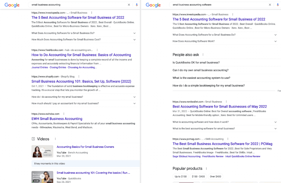This screenshot has height=183, width=281.
Task: Play the Bench Accounting video thumbnail
Action: (x=42, y=151)
